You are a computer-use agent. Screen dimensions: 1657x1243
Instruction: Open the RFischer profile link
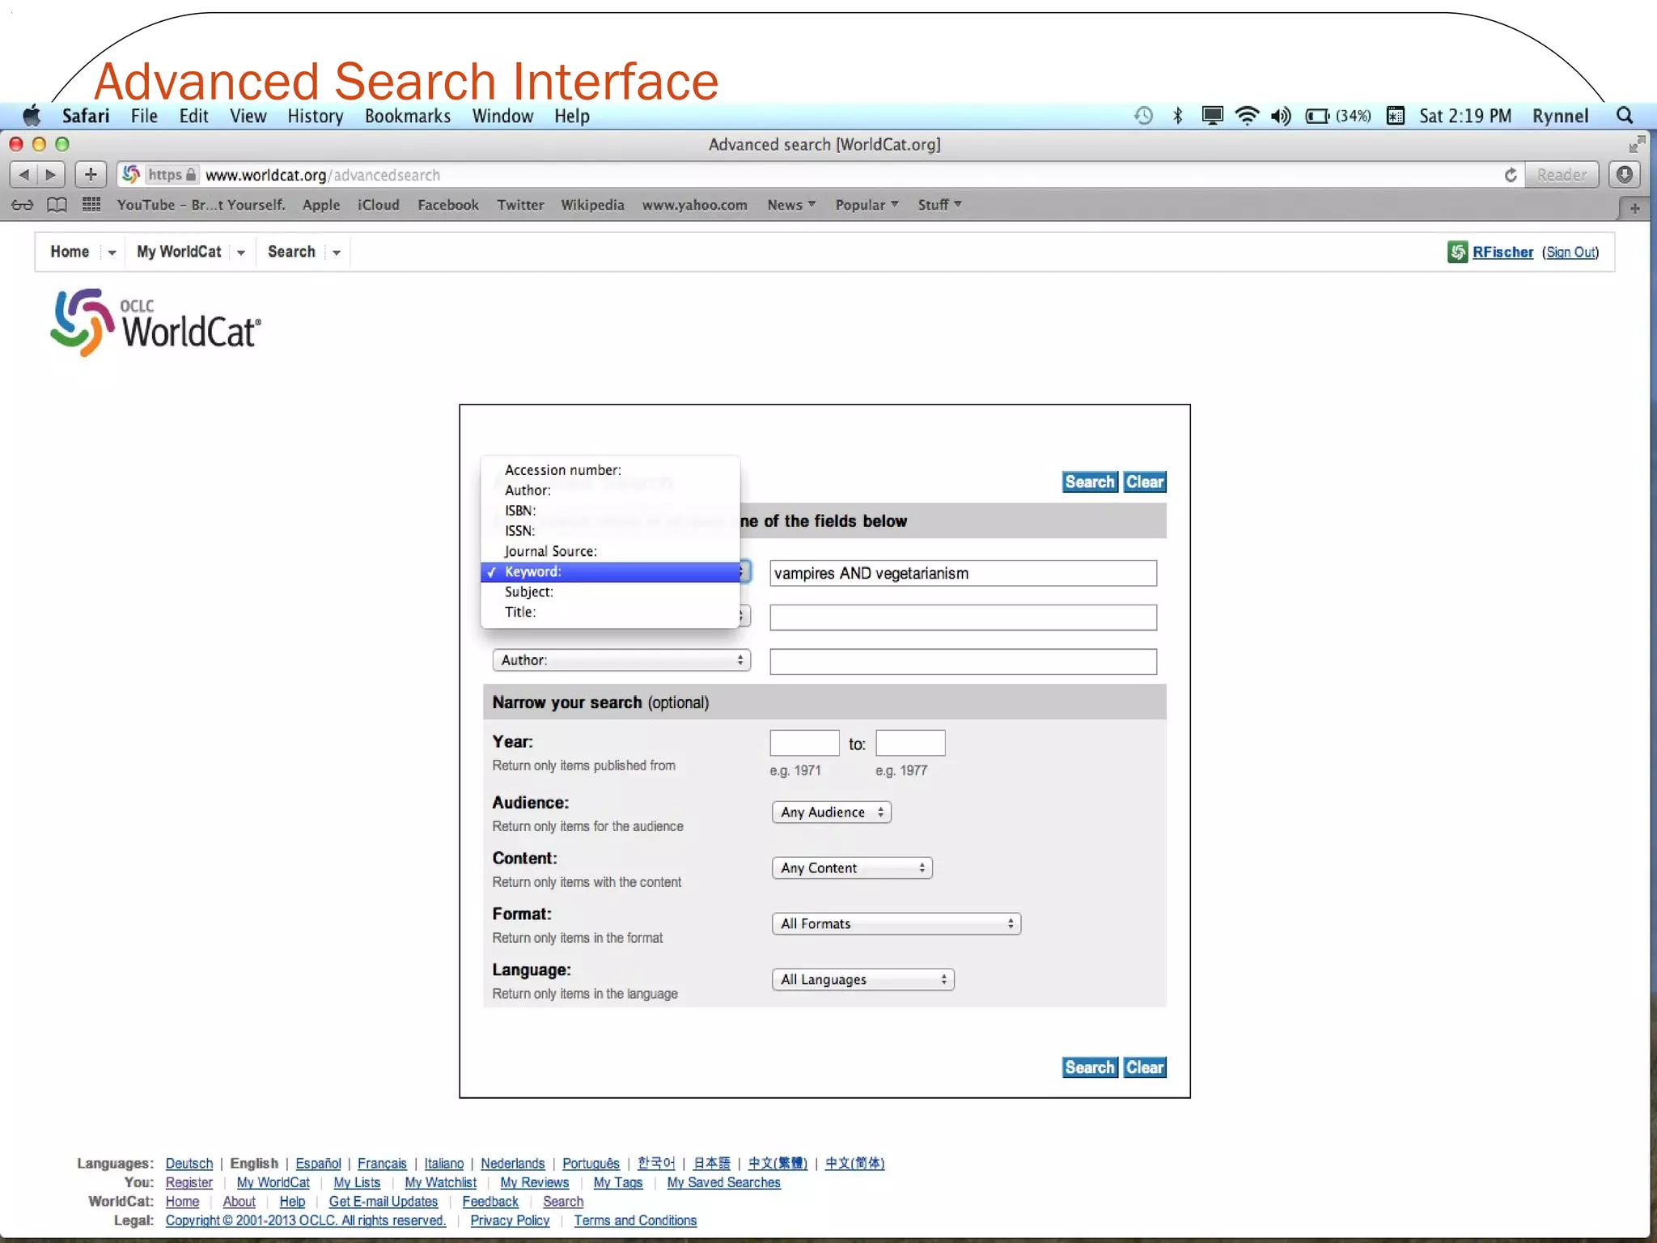1502,252
